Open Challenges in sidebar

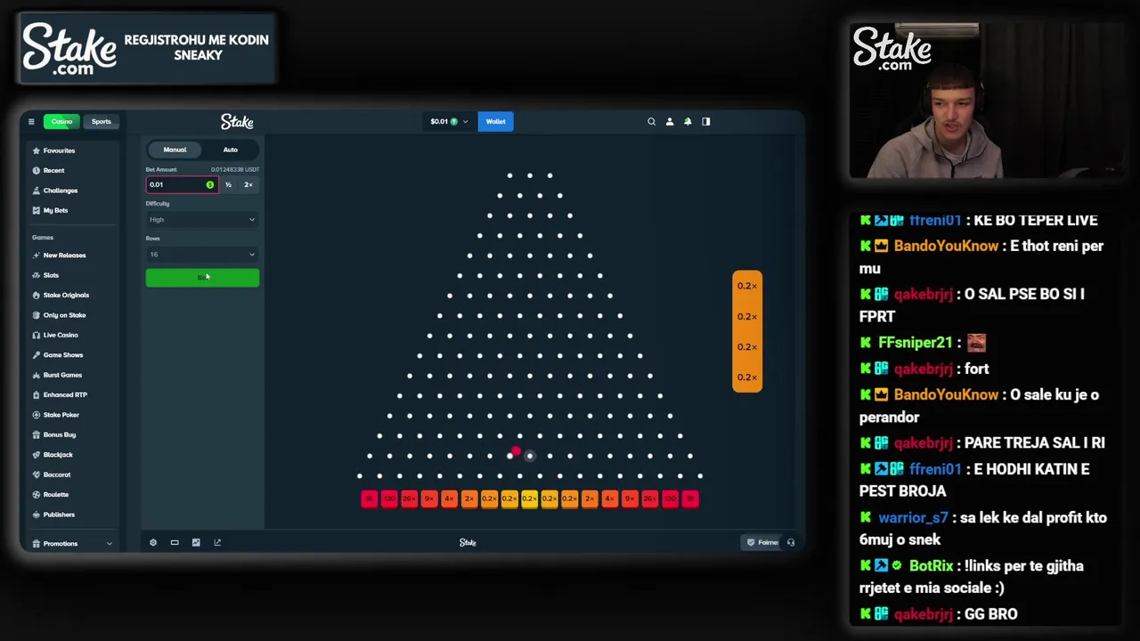coord(60,191)
